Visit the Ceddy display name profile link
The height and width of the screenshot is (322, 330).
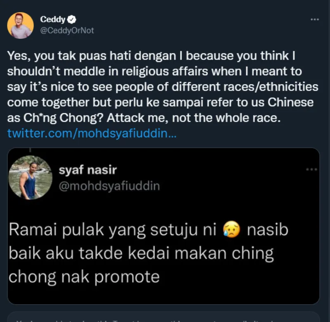pyautogui.click(x=53, y=19)
